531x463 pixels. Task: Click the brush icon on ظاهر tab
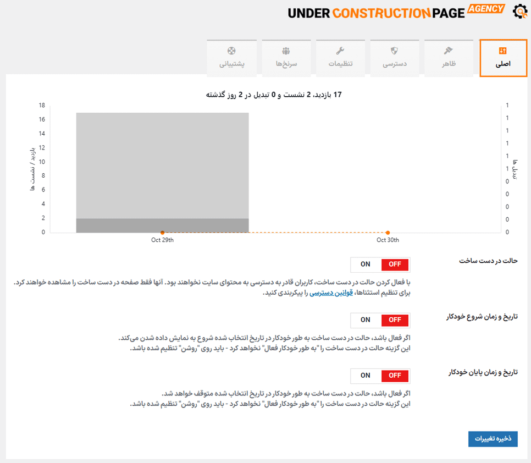(x=449, y=51)
